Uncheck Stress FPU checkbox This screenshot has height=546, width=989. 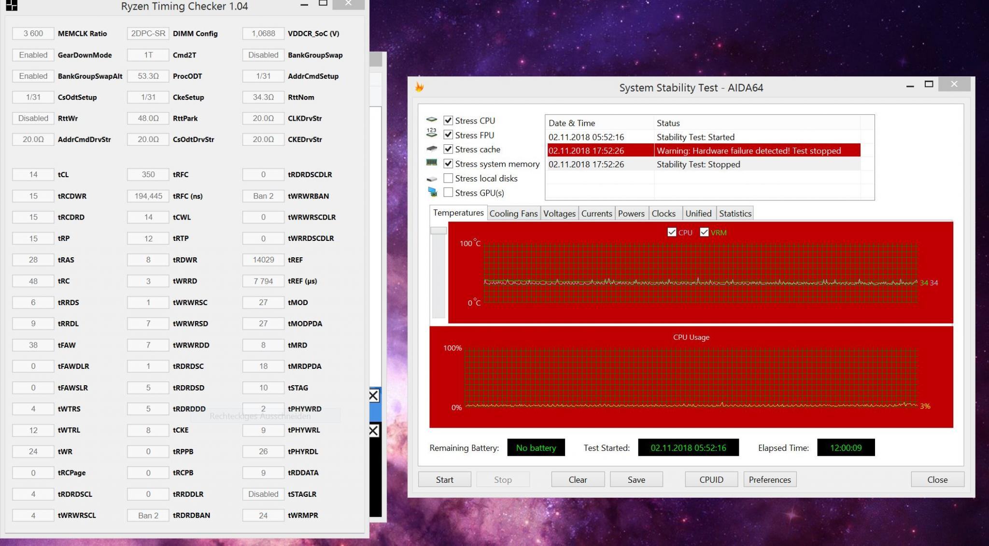click(448, 135)
